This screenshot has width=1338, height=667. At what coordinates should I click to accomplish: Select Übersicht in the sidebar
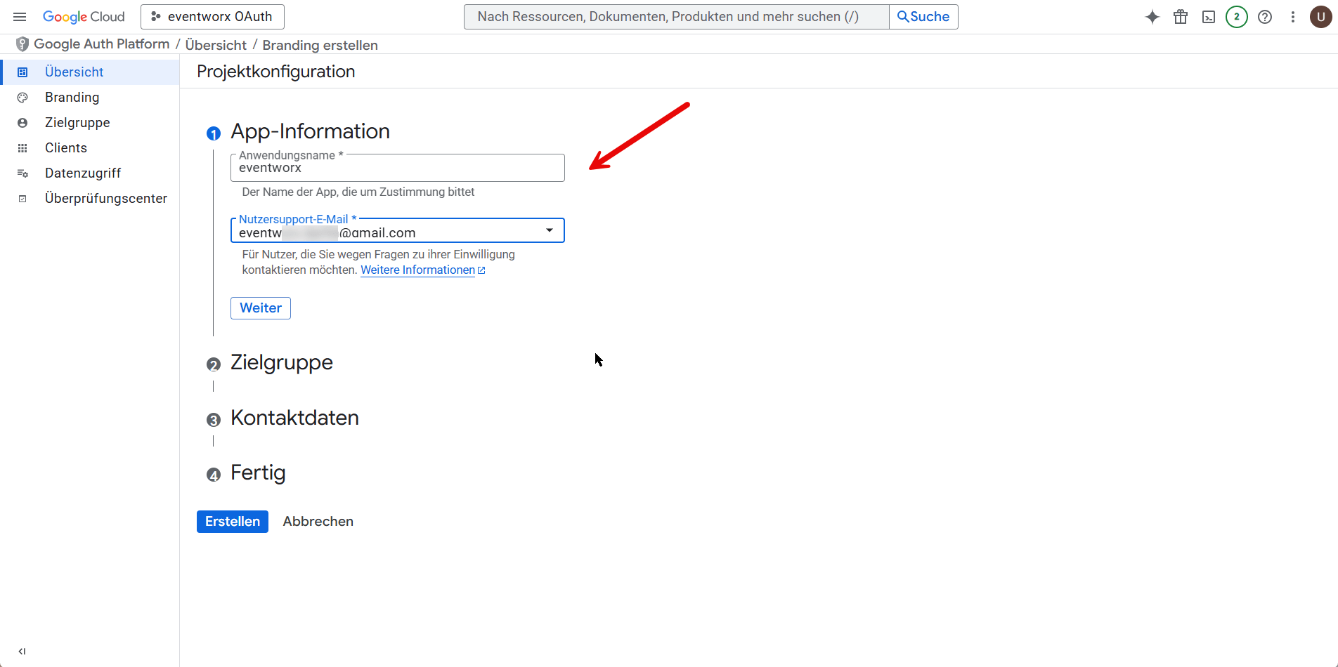point(90,72)
